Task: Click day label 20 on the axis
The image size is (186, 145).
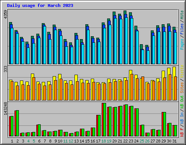Action: [114, 141]
